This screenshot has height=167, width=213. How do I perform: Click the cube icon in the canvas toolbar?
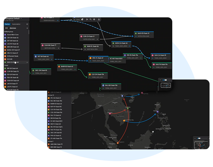tap(82, 19)
